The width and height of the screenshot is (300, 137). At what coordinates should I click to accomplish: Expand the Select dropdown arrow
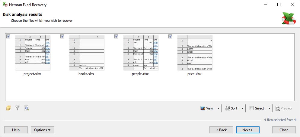(270, 108)
